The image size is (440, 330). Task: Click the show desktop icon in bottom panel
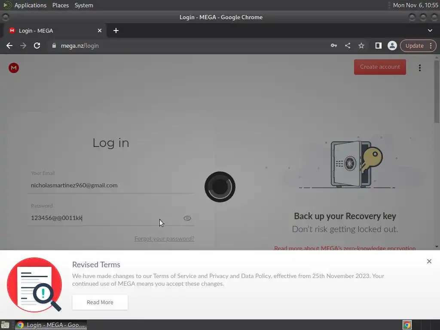5,325
